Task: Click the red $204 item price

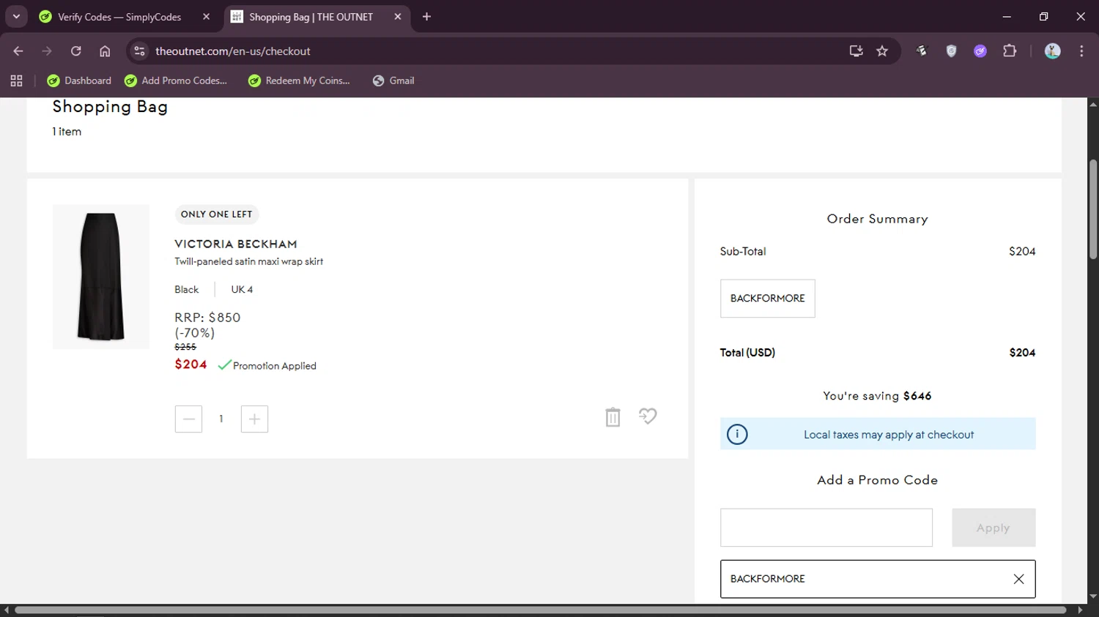Action: click(190, 364)
